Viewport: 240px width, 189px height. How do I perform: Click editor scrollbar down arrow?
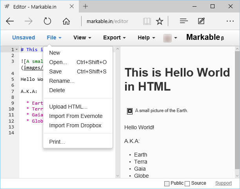118,176
